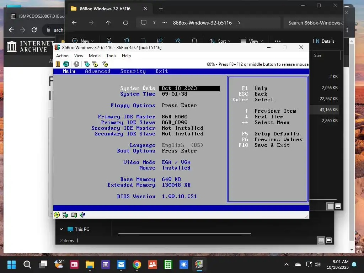The image size is (364, 273).
Task: Click the PC icon in Explorer address bar
Action: coord(144,23)
